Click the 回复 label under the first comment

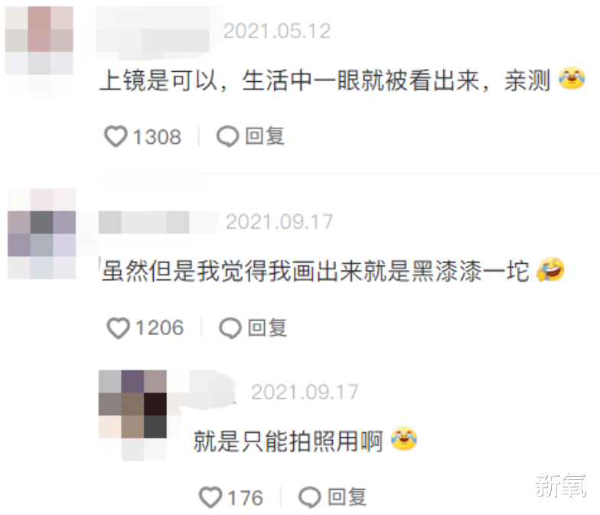tap(265, 136)
